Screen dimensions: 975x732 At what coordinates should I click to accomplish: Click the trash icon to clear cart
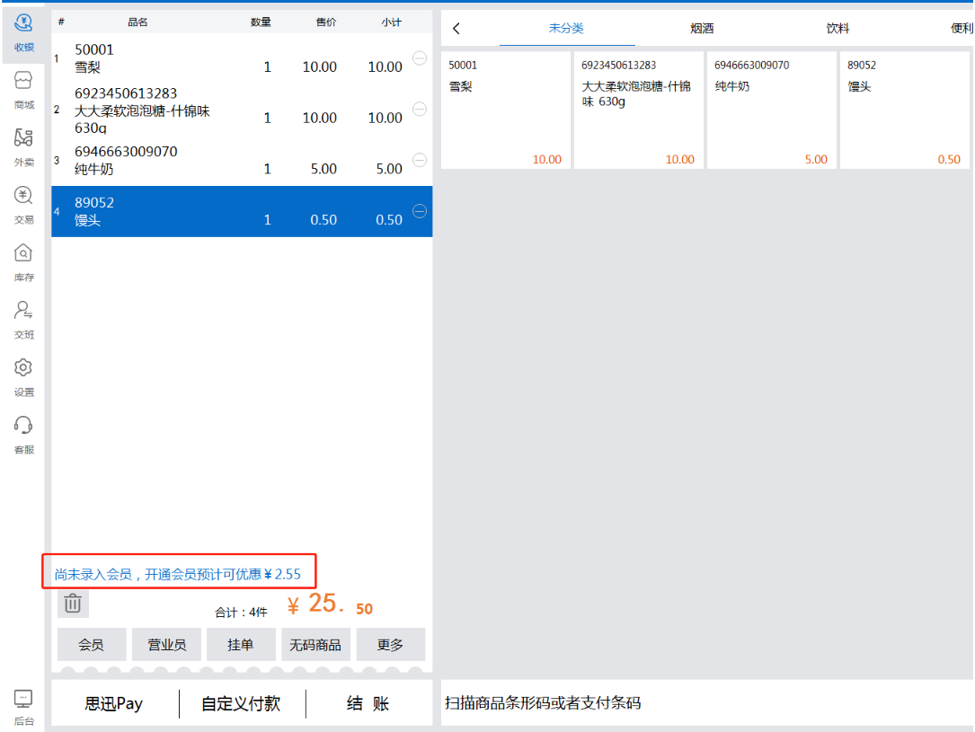coord(73,603)
